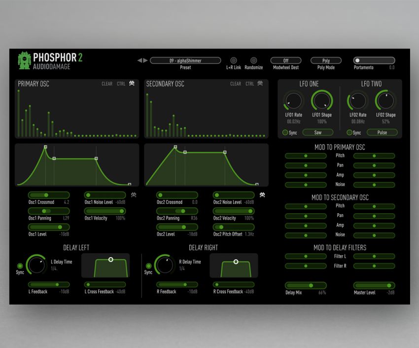Click the LFO1 Rate knob

pos(293,101)
